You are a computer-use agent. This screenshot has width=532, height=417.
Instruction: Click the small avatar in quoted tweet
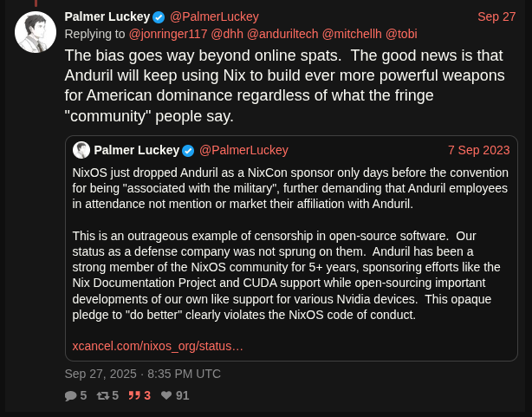point(81,150)
